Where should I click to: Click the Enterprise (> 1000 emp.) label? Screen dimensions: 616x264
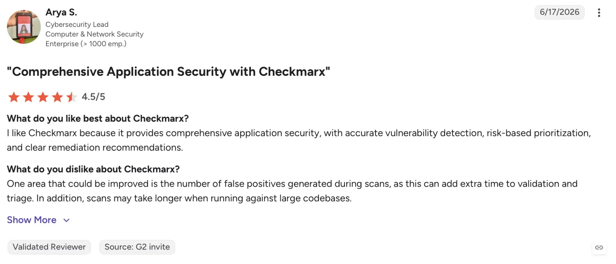(86, 44)
